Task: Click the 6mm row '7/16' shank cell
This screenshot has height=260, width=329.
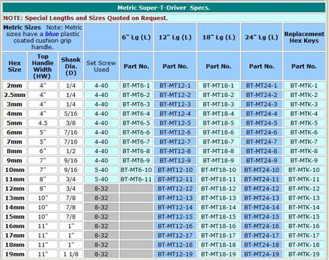Action: [x=71, y=132]
